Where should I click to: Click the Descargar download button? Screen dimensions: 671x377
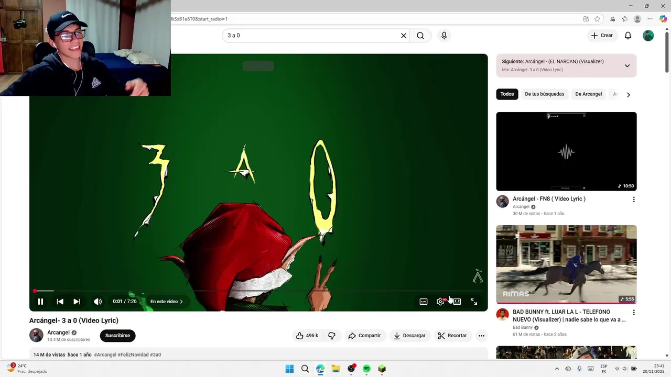[409, 336]
